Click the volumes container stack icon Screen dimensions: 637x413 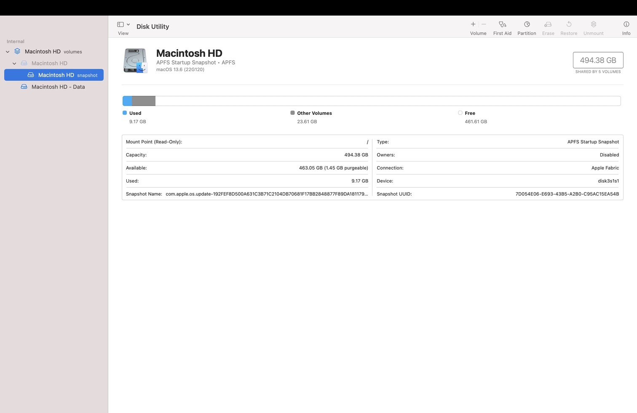point(17,51)
